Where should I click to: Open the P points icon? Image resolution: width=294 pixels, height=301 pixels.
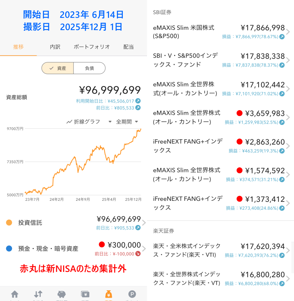point(132,294)
